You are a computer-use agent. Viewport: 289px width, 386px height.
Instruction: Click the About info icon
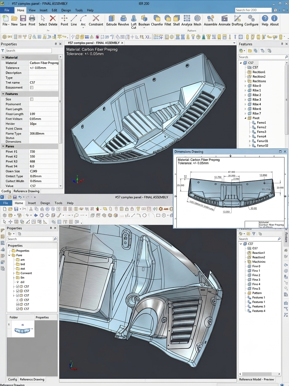[274, 18]
